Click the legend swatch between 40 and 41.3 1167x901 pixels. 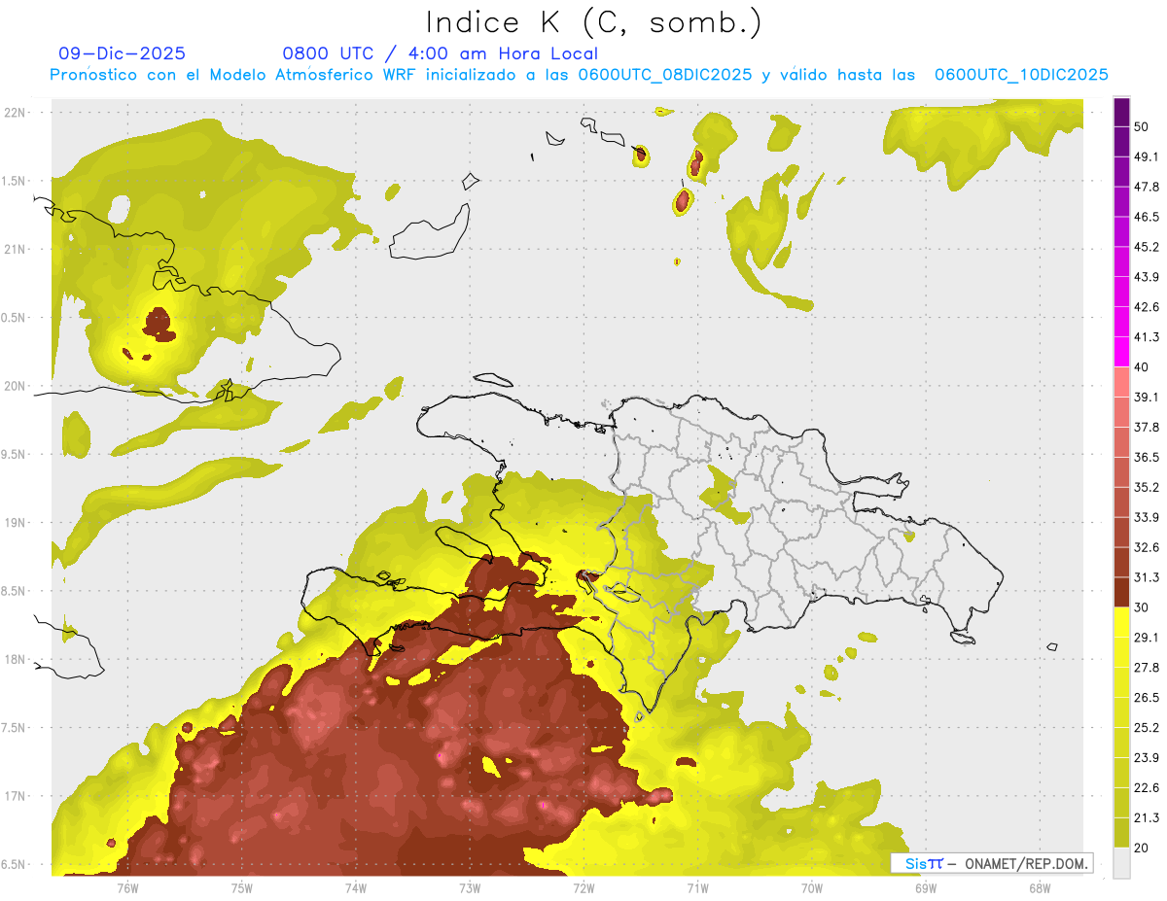pos(1122,352)
